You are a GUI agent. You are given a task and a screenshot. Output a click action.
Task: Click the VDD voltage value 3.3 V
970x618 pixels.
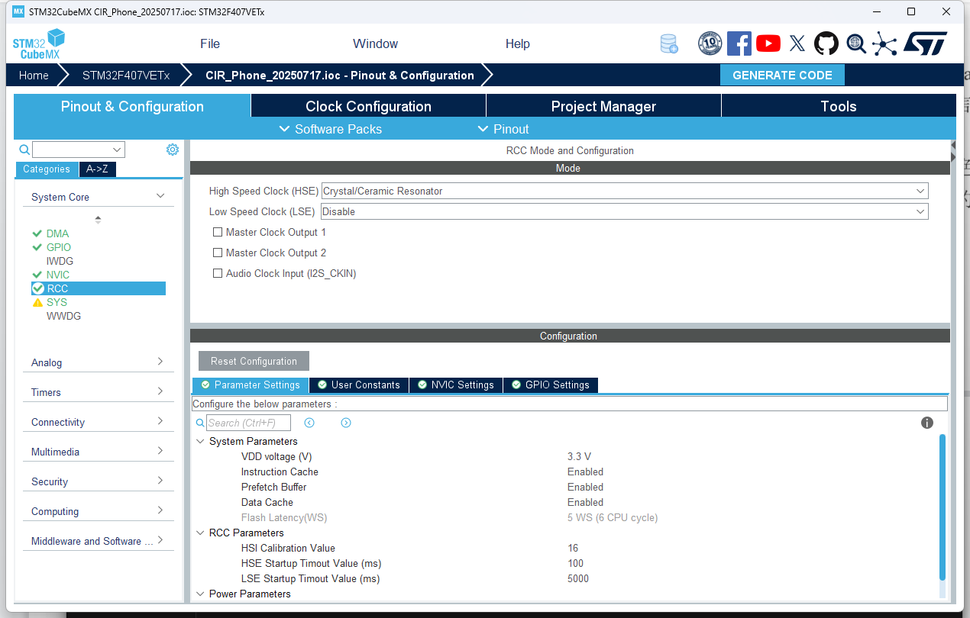[x=579, y=456]
